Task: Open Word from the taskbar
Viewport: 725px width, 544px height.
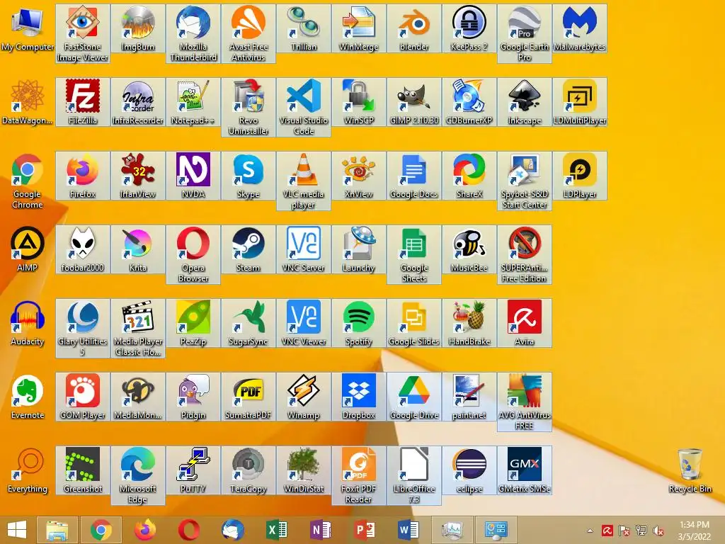Action: click(x=409, y=530)
